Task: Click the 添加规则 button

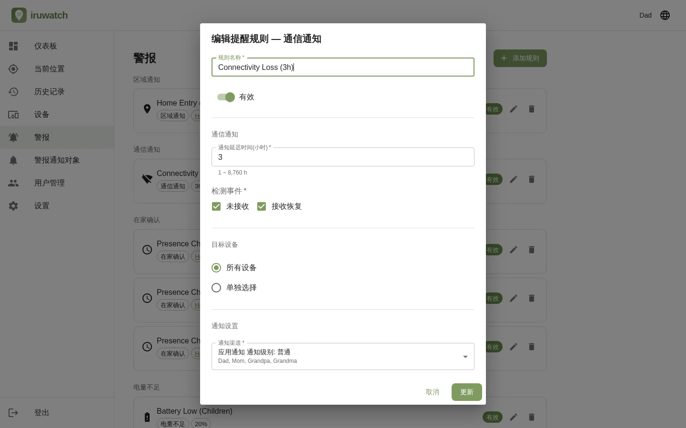Action: pyautogui.click(x=520, y=58)
